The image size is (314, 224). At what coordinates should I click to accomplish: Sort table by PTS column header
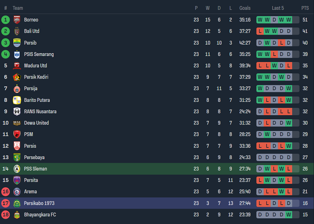pos(305,8)
